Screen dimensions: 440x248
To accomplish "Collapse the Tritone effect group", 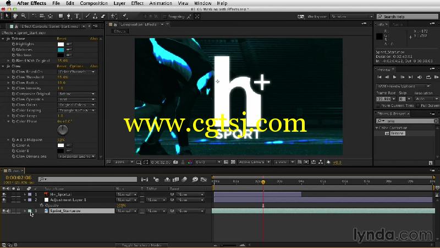I will (3, 39).
